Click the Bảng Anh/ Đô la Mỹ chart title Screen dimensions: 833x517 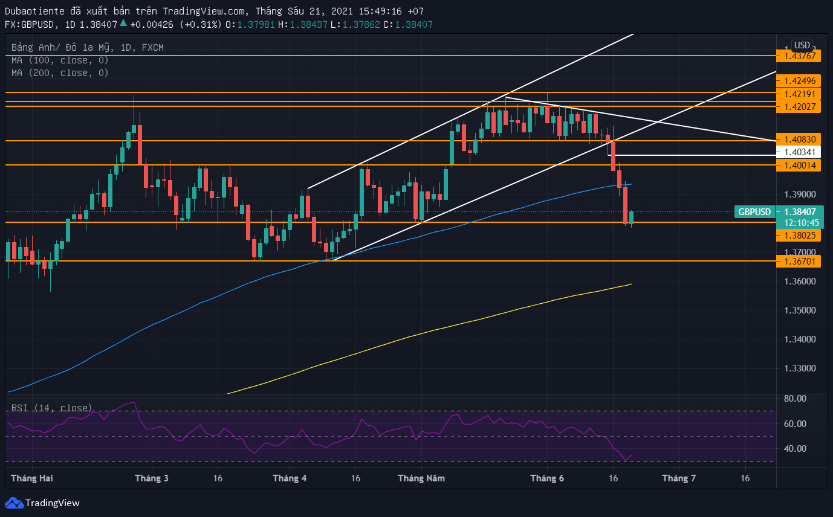click(x=87, y=47)
